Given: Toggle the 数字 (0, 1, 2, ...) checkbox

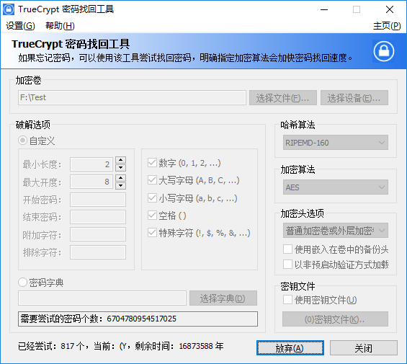Looking at the screenshot, I should tap(152, 163).
